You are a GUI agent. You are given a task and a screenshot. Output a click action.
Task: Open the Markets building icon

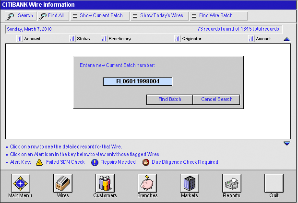point(189,183)
